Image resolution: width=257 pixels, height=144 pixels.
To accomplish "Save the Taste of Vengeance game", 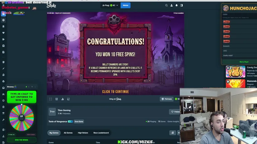I will [79, 121].
